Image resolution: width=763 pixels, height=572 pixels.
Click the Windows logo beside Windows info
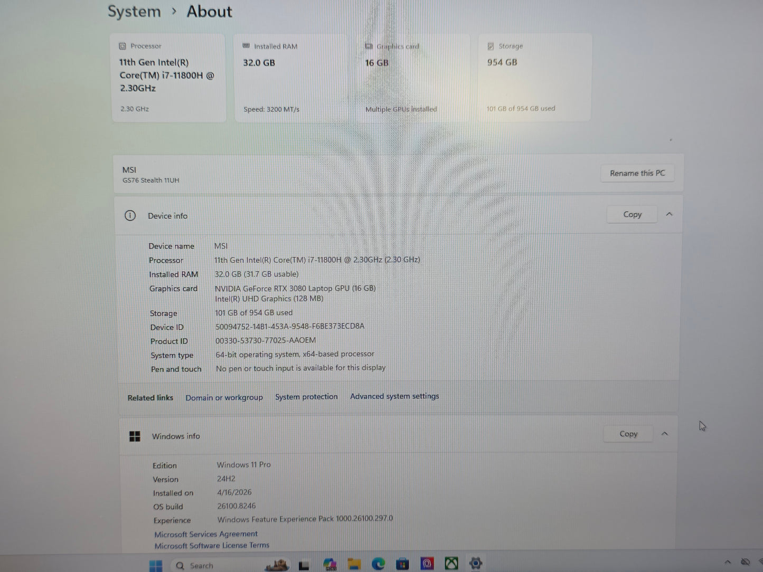(135, 436)
